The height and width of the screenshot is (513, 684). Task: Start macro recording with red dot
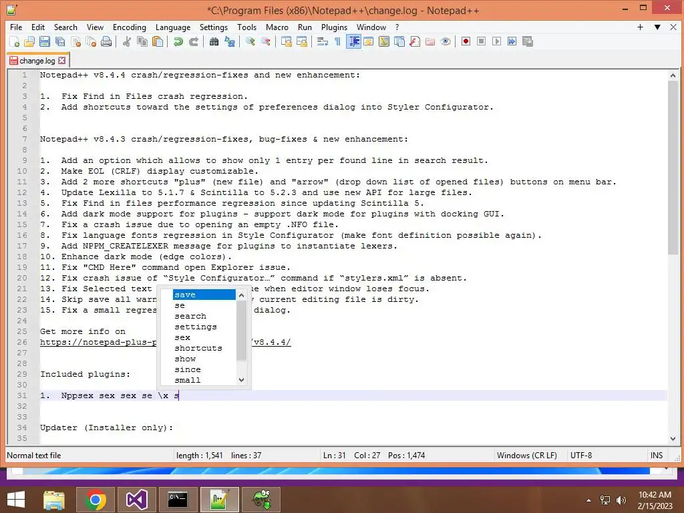(466, 41)
